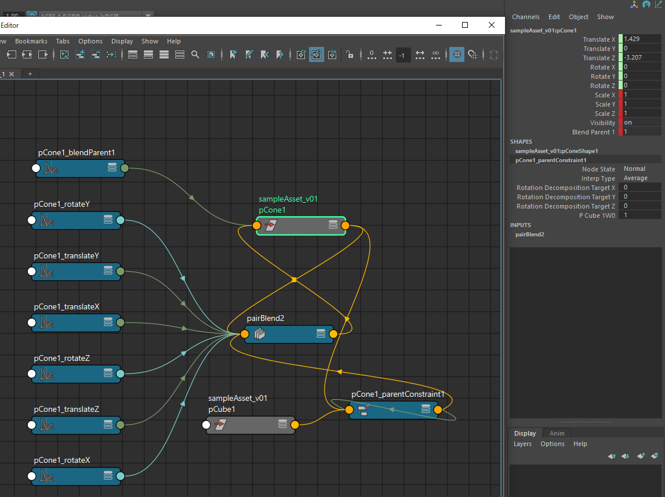Image resolution: width=665 pixels, height=497 pixels.
Task: Click the Translate Z value field
Action: point(641,58)
